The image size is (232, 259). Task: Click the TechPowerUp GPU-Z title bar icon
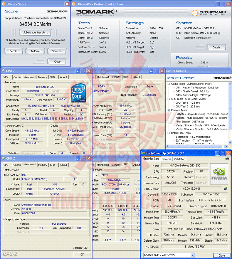coord(143,153)
